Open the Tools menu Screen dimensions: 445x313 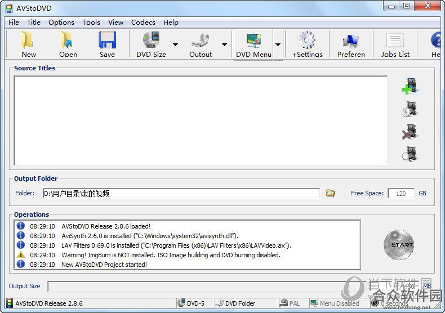[91, 22]
